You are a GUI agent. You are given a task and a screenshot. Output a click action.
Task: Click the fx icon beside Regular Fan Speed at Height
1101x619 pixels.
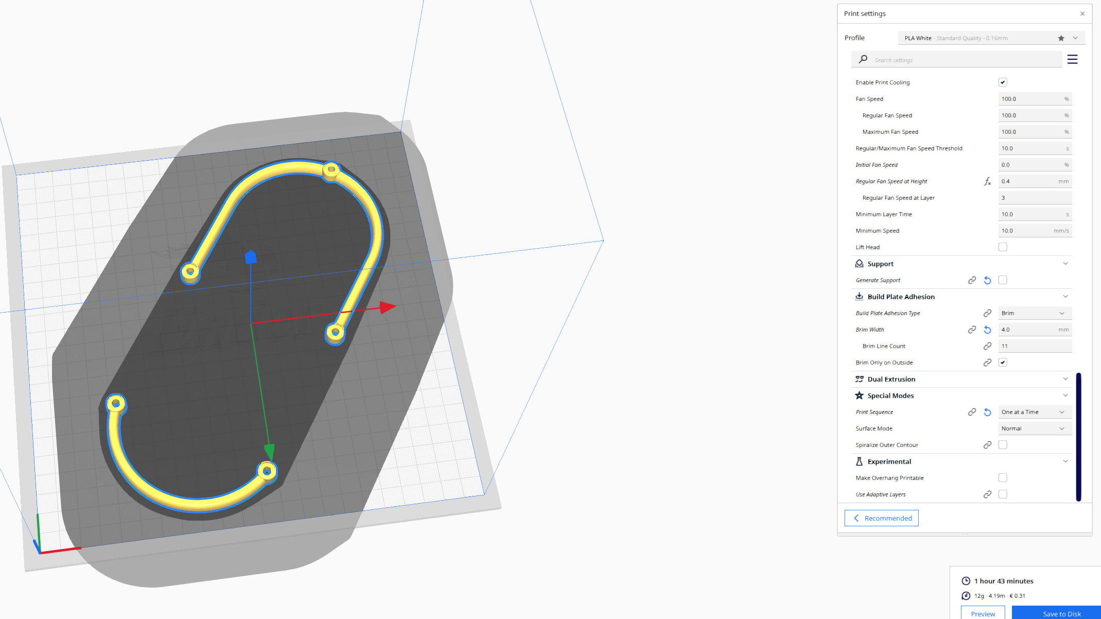click(988, 181)
